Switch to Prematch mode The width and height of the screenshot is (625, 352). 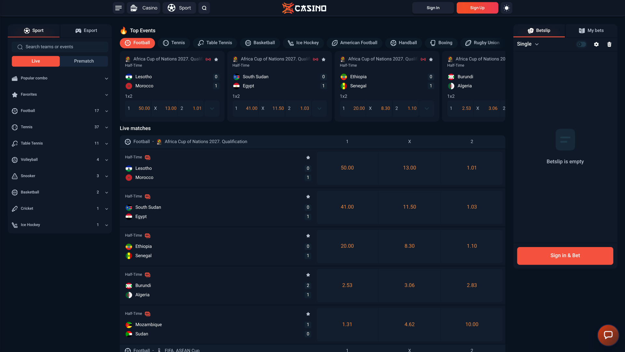pyautogui.click(x=84, y=61)
